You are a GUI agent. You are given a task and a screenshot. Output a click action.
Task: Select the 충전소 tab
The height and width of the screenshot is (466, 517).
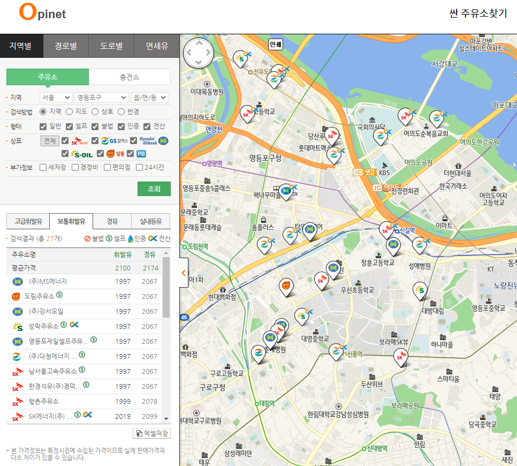point(130,77)
